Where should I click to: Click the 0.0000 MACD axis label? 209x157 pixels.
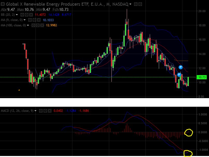(203, 132)
